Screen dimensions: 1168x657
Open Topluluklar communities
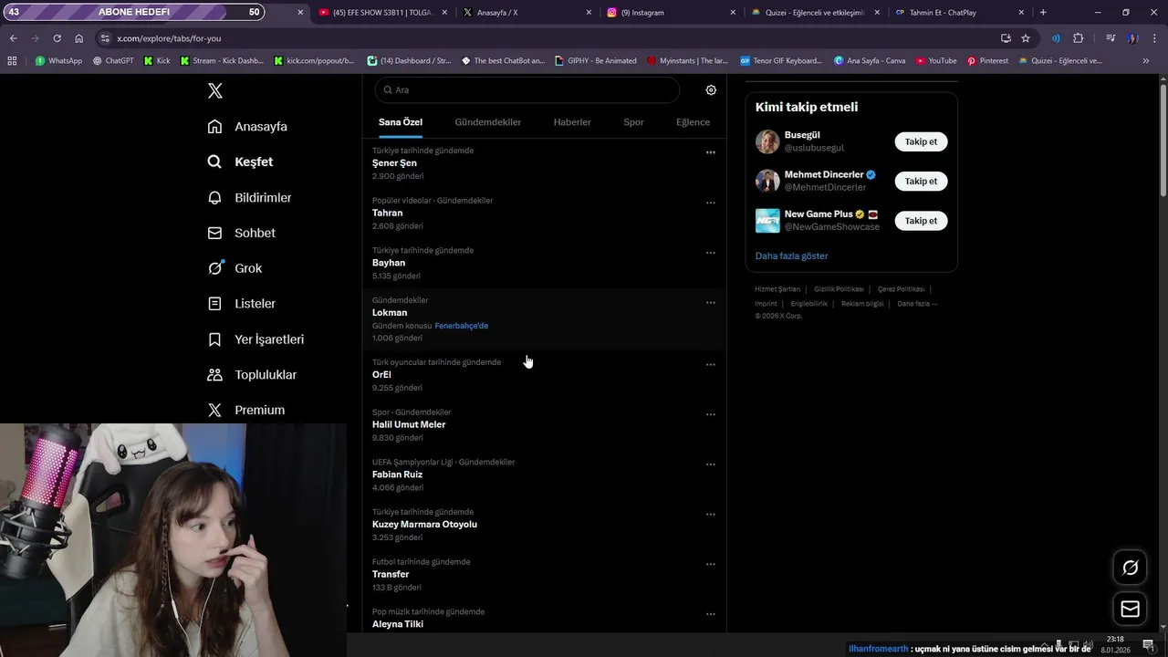[x=252, y=374]
